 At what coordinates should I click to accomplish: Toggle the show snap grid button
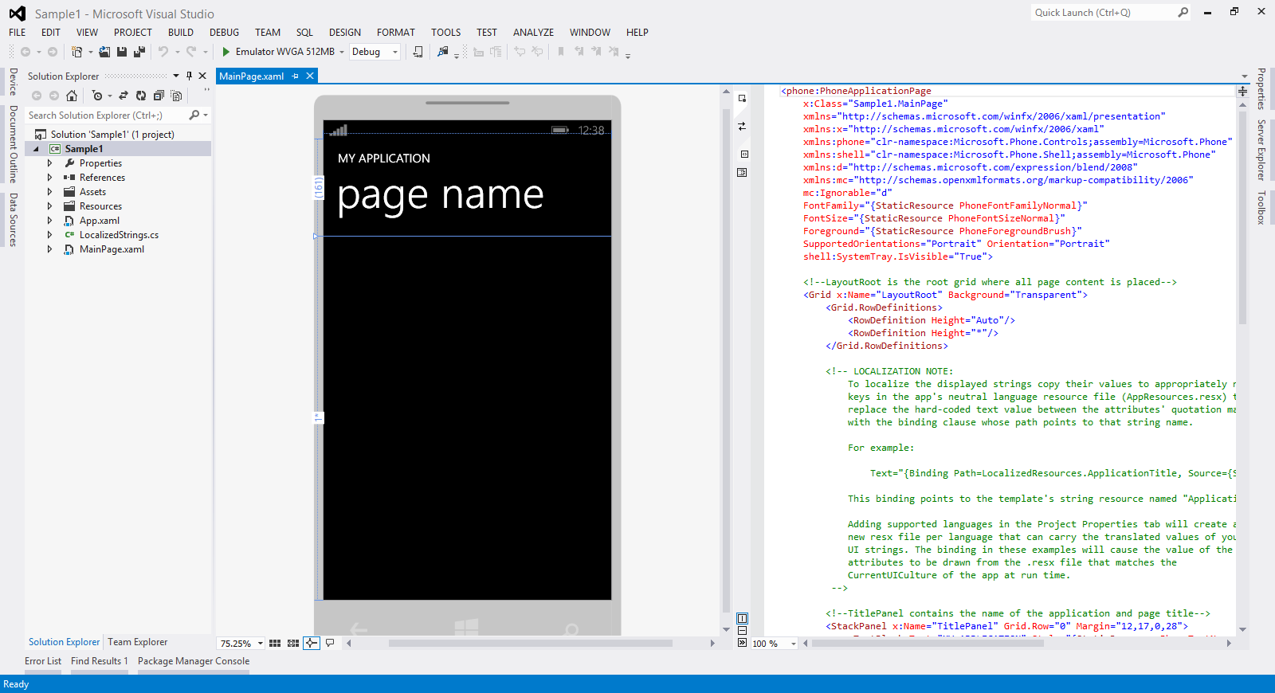[275, 643]
